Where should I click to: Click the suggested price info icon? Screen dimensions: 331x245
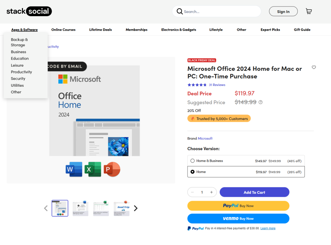click(261, 102)
